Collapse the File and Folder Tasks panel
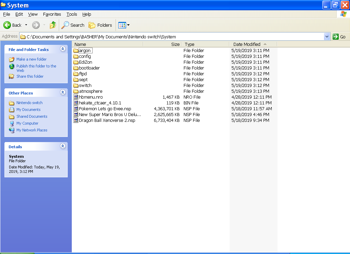Screen dimensions: 350x254 point(63,49)
